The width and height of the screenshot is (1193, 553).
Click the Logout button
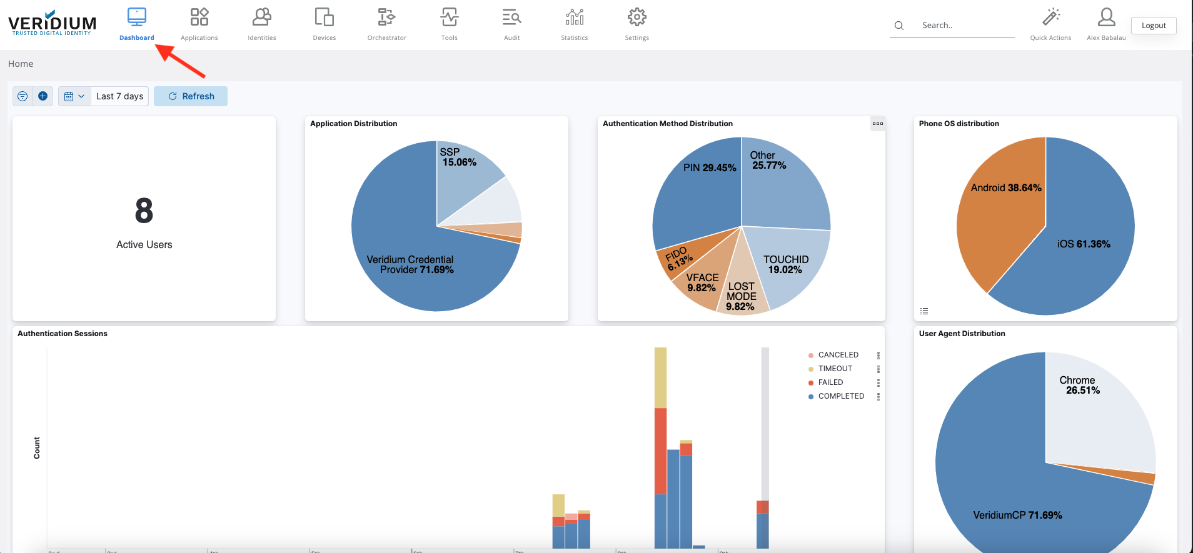(x=1154, y=26)
